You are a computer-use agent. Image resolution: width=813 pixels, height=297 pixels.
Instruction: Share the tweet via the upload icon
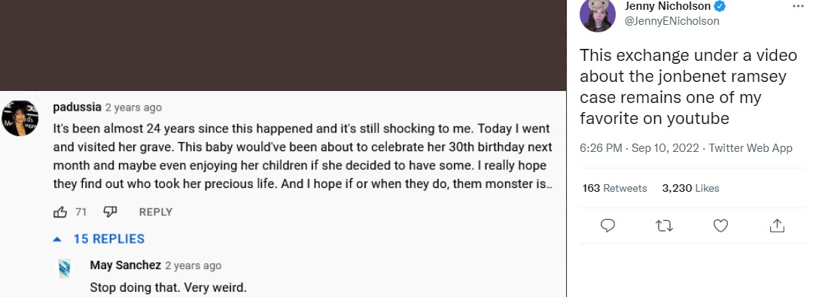777,226
